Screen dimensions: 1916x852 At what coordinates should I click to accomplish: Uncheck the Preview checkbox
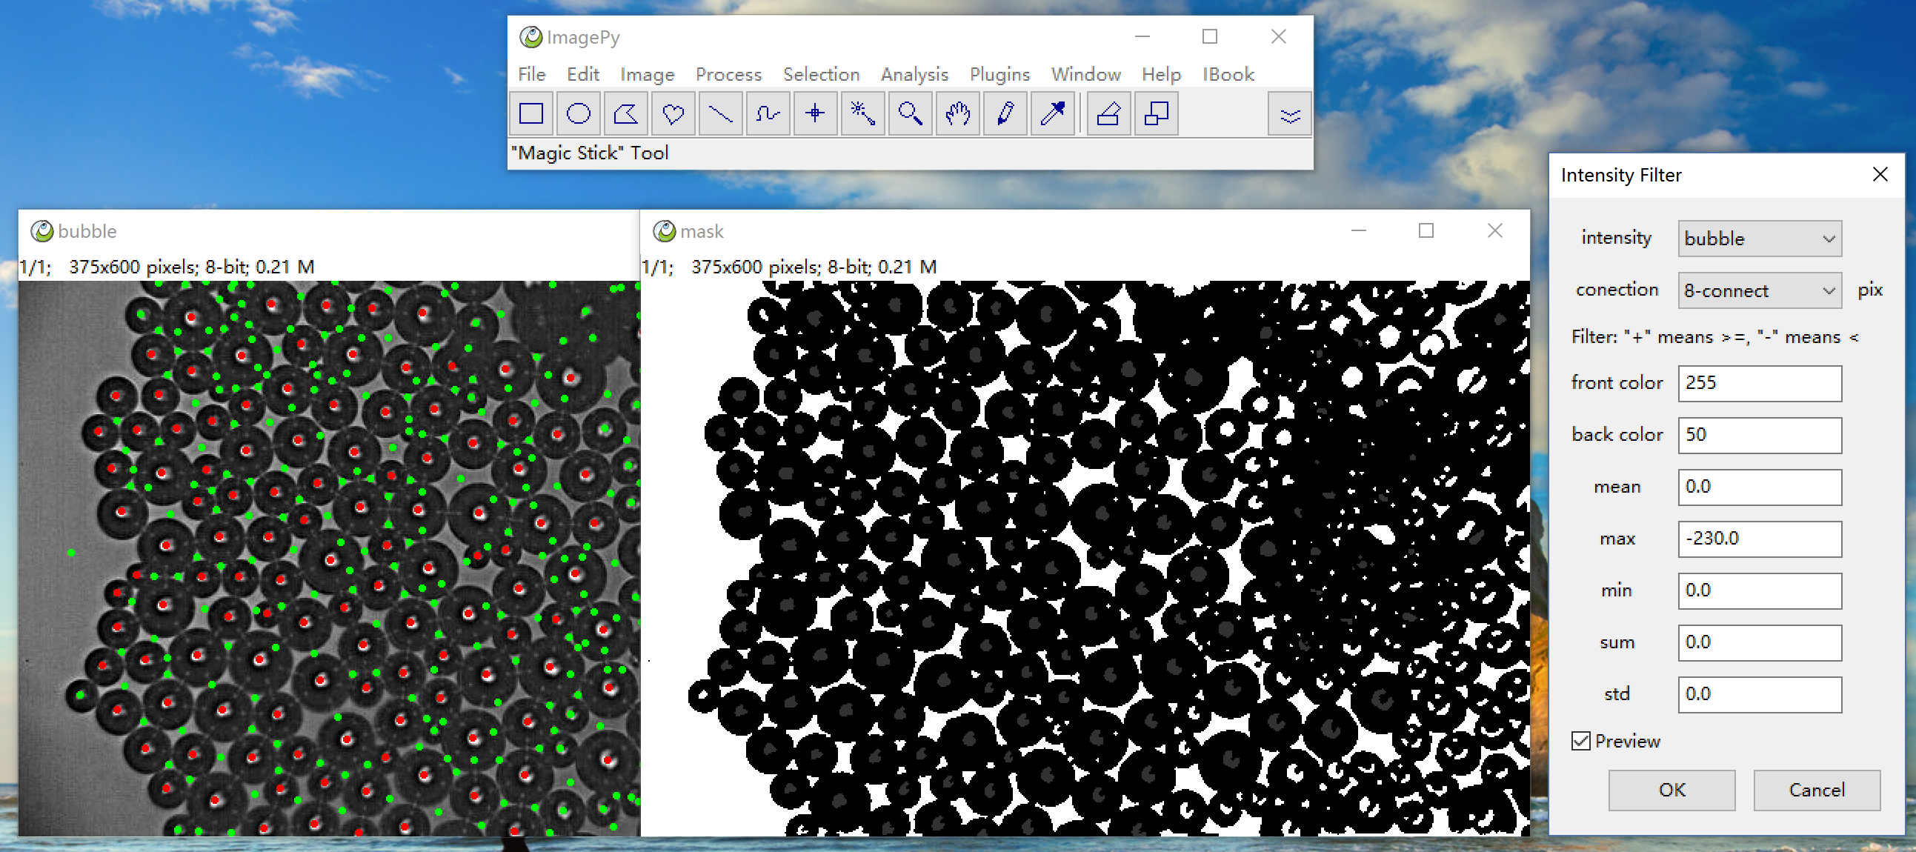pyautogui.click(x=1580, y=741)
